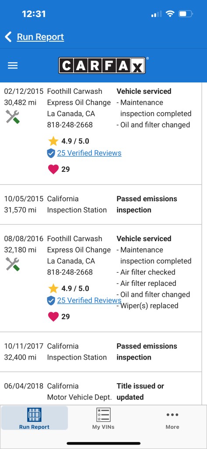Screen dimensions: 207x449
Task: Switch to the My VINs tab
Action: click(x=103, y=418)
